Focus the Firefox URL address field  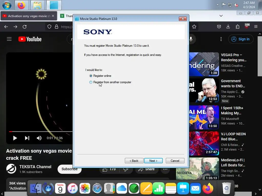pyautogui.click(x=67, y=27)
